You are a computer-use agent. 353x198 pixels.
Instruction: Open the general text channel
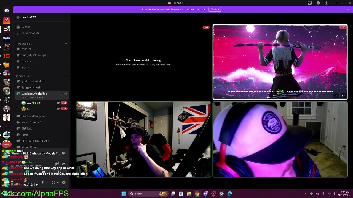pyautogui.click(x=42, y=49)
